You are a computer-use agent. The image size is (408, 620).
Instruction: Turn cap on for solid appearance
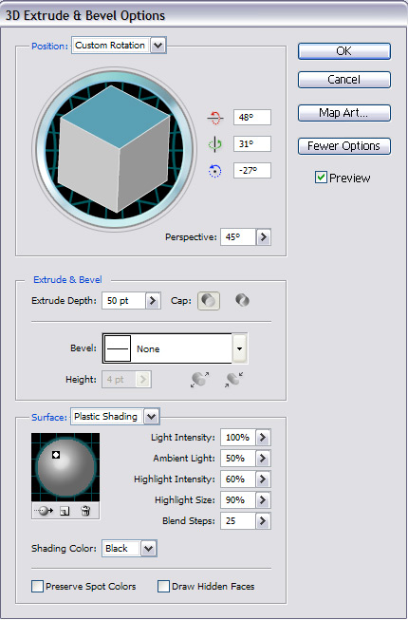pos(209,301)
